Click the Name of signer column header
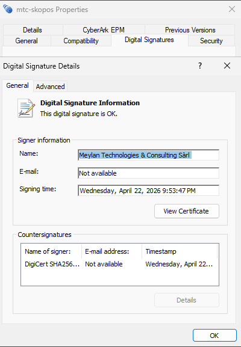 pyautogui.click(x=51, y=251)
